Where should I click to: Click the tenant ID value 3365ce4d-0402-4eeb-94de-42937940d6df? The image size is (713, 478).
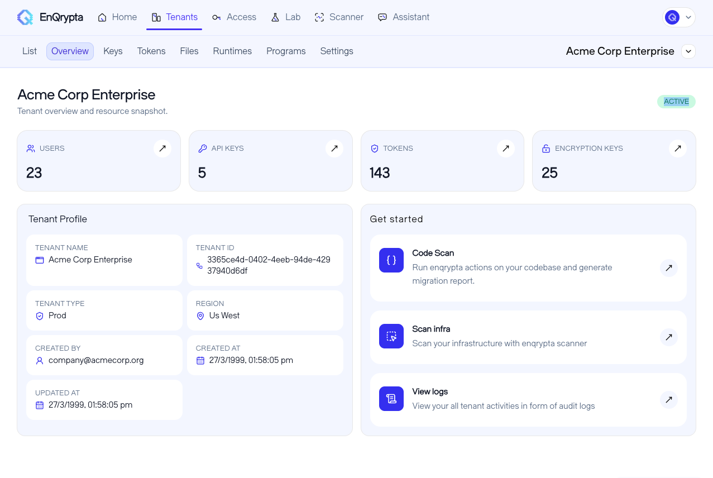point(269,265)
